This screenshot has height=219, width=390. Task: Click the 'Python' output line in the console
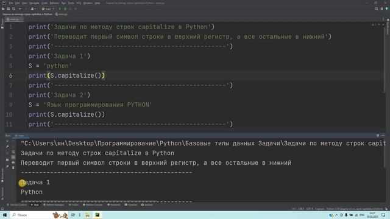[32, 192]
